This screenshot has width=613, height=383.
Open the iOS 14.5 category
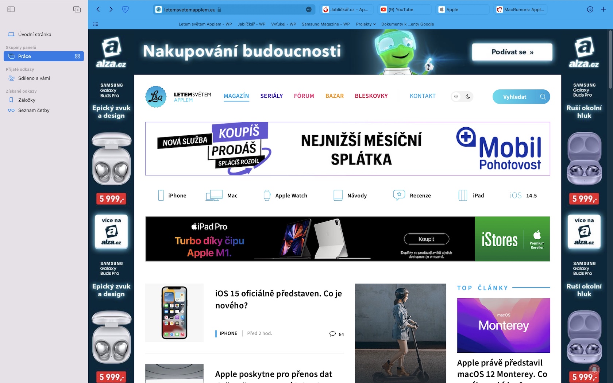pos(523,196)
